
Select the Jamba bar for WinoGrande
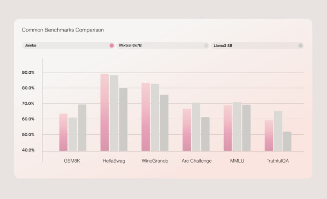146,117
